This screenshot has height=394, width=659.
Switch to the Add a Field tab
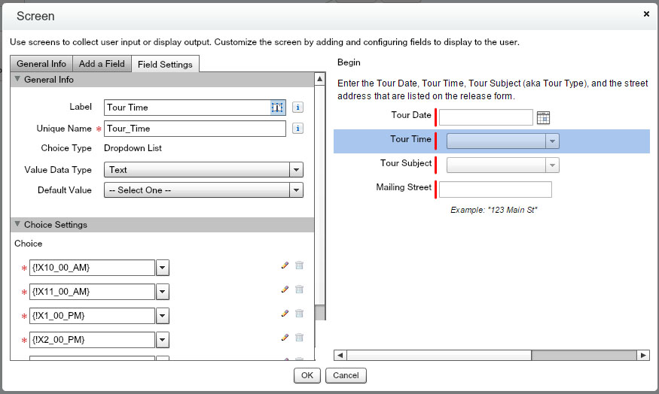click(x=102, y=64)
